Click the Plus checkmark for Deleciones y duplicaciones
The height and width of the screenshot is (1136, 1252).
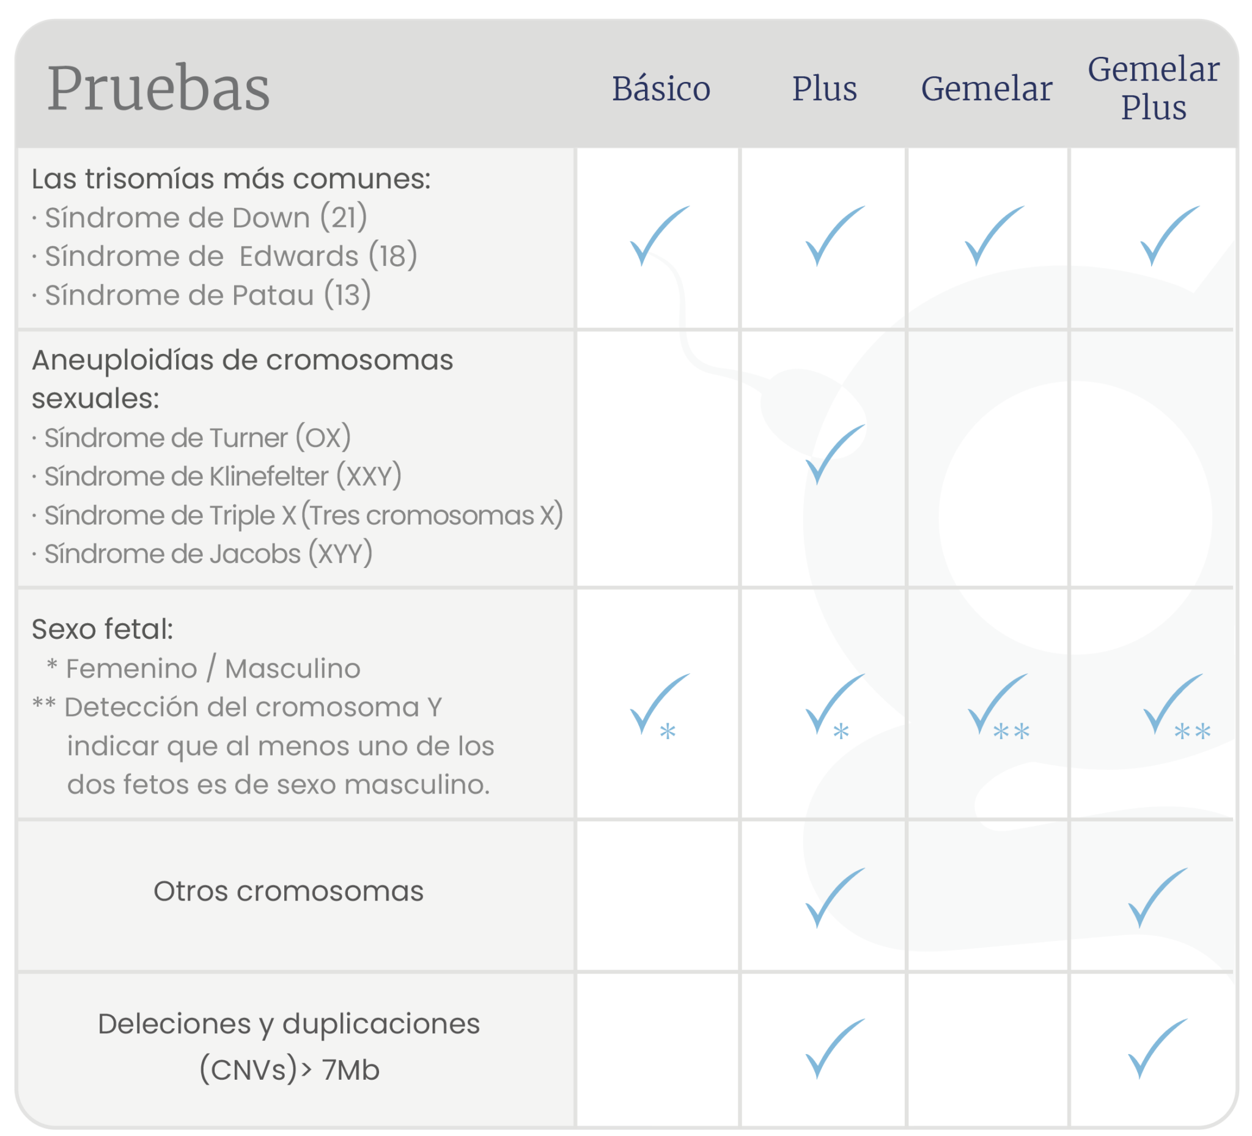pos(833,1049)
